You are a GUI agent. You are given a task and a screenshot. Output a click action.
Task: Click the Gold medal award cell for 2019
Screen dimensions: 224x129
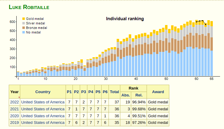[x=158, y=123]
